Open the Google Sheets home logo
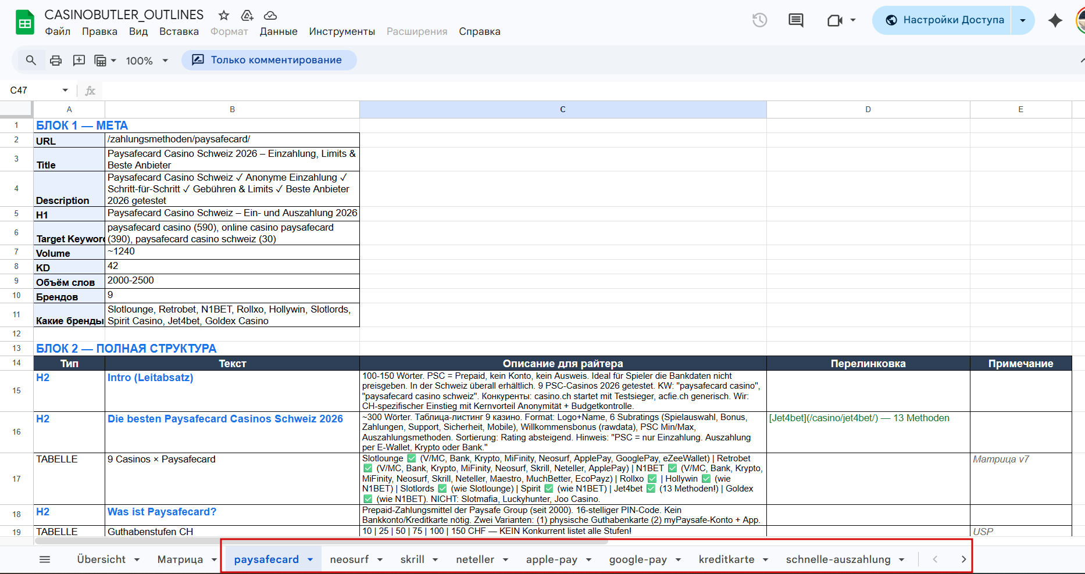The image size is (1085, 574). point(25,23)
